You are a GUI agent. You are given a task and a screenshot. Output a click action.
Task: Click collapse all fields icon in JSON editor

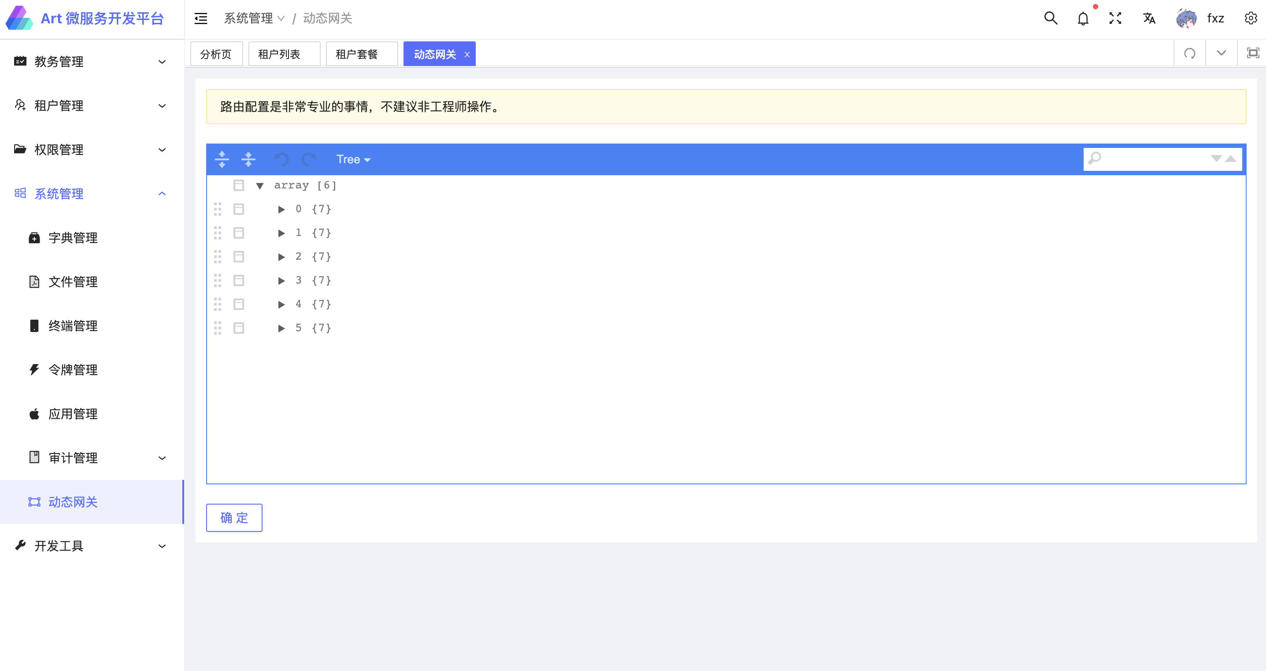tap(248, 159)
